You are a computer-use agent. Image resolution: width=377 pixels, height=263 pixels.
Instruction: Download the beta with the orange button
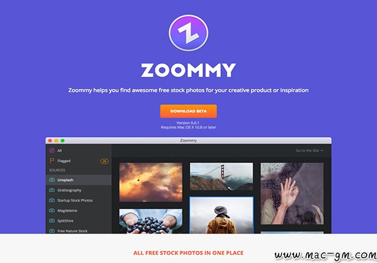point(188,111)
